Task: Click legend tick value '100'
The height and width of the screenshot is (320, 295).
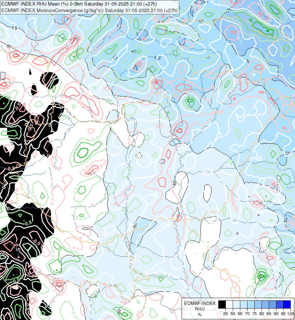Action: tap(291, 314)
